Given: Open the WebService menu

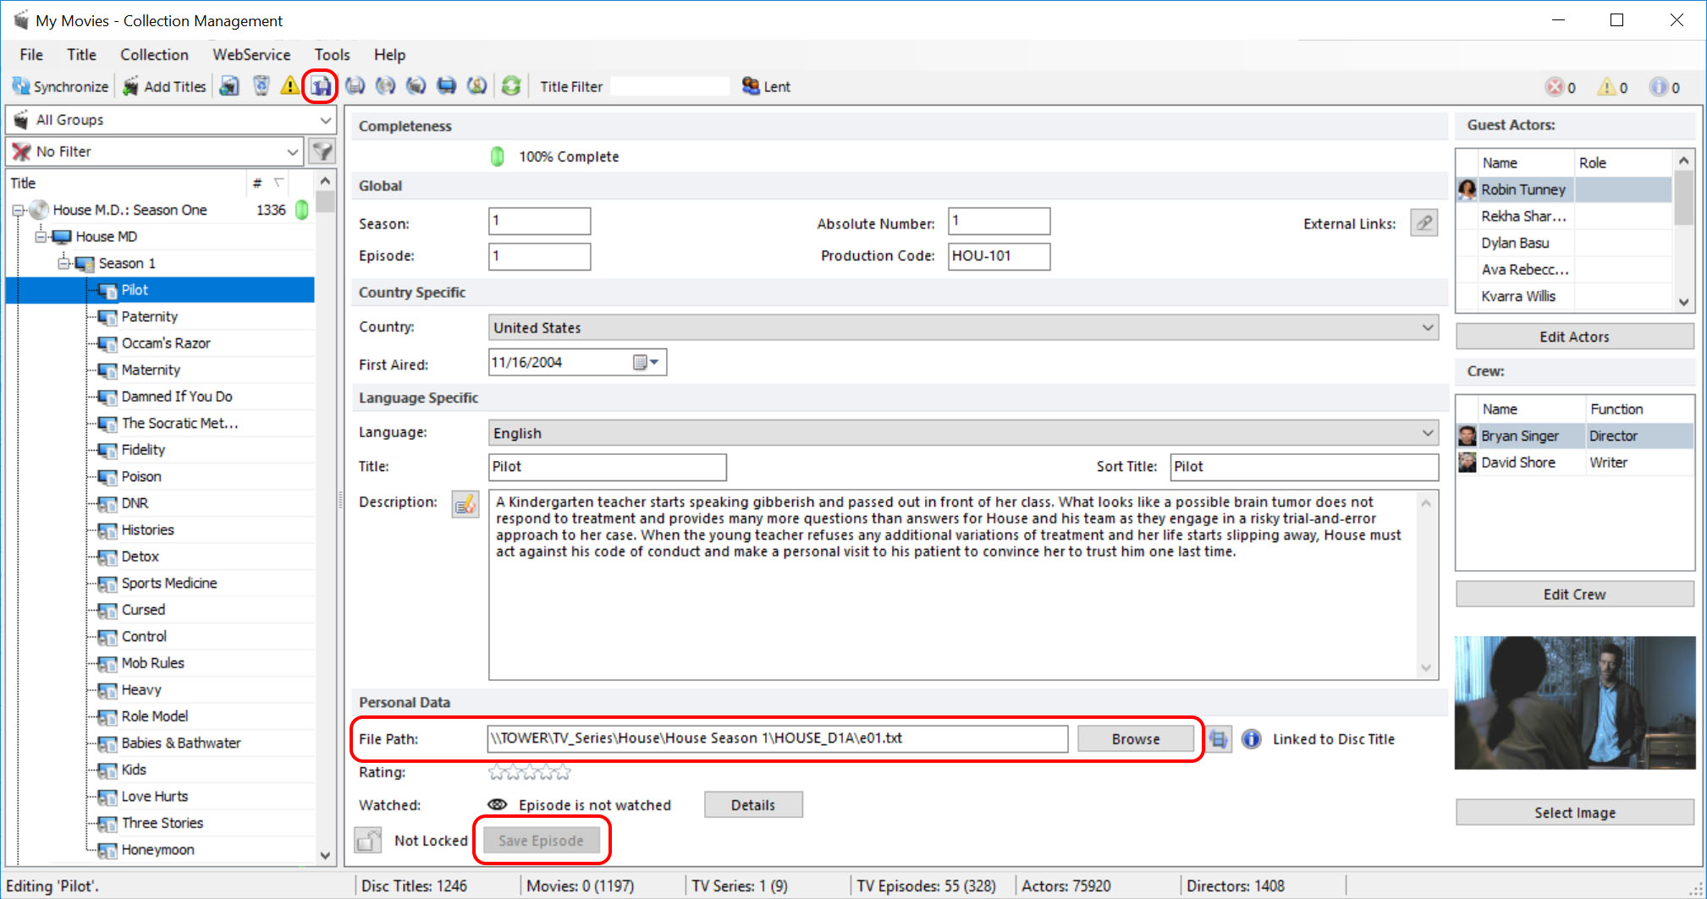Looking at the screenshot, I should click(251, 54).
